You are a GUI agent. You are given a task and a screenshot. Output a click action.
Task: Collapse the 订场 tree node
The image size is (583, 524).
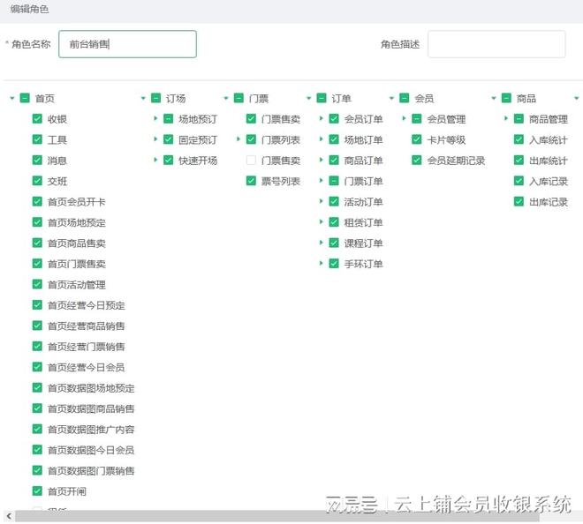coord(143,99)
